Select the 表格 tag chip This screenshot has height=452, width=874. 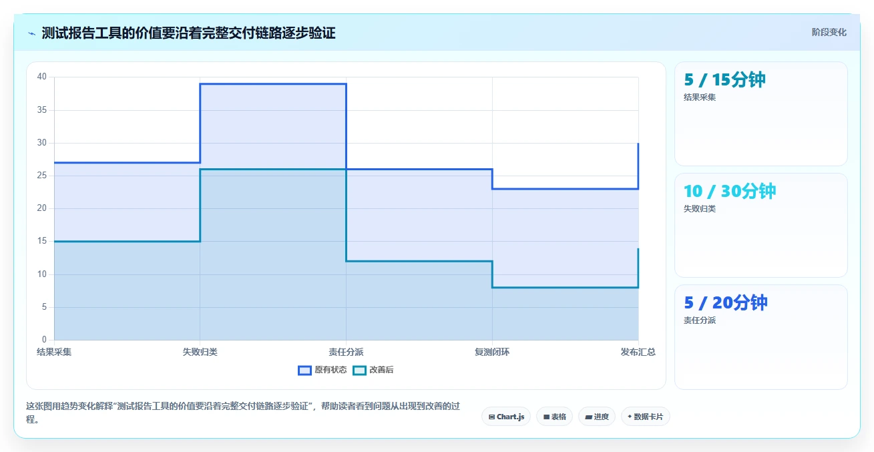click(x=554, y=417)
